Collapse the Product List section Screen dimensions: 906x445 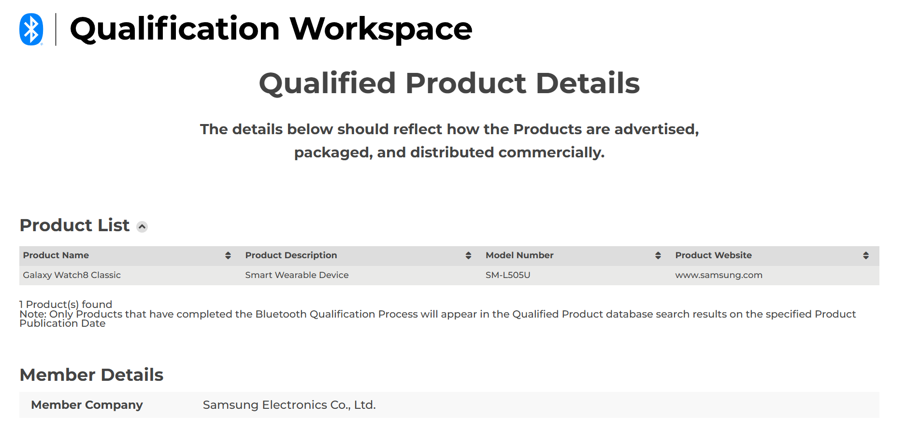[142, 227]
